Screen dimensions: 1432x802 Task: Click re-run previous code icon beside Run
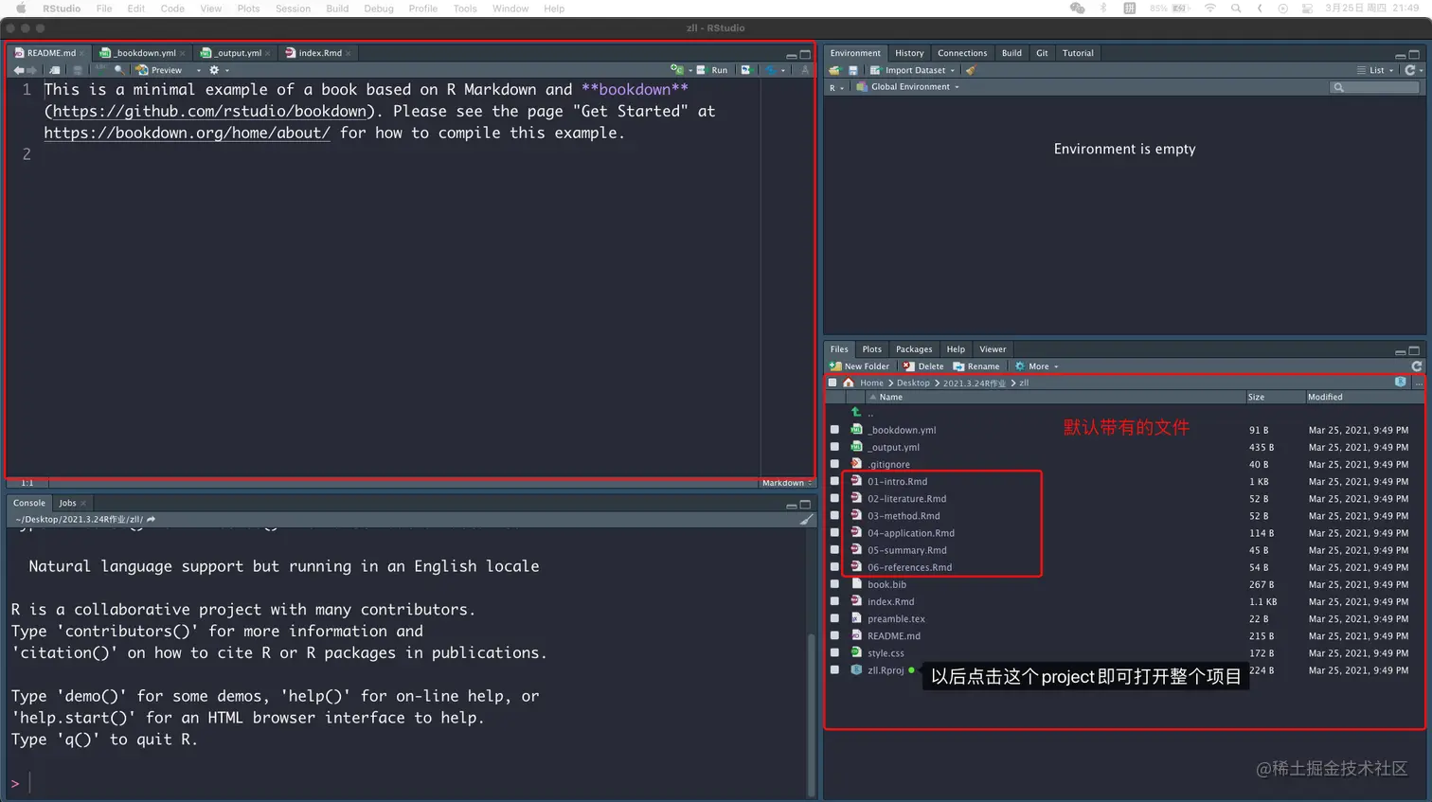[745, 70]
